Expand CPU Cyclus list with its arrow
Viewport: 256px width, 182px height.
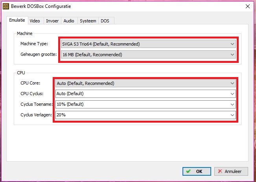point(232,94)
